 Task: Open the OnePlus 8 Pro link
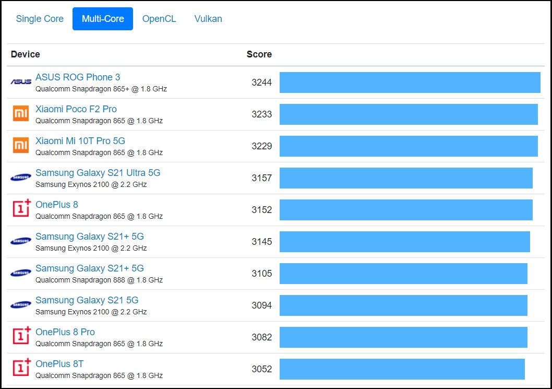(x=65, y=332)
